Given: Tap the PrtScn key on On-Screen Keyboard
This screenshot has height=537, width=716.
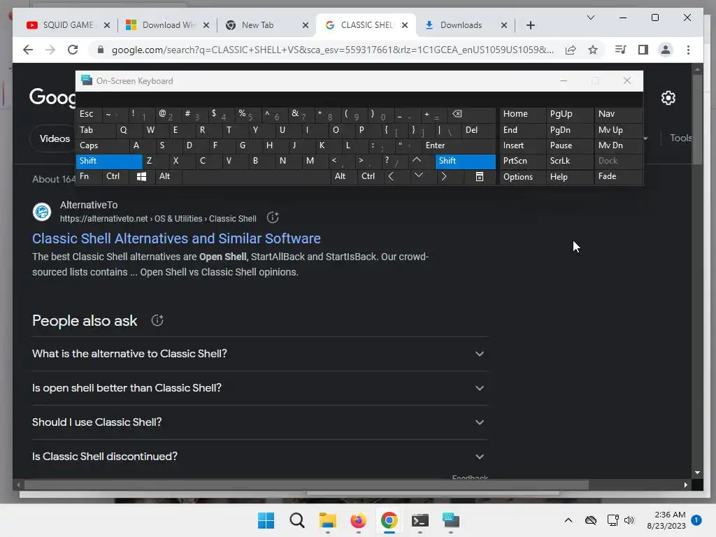Looking at the screenshot, I should coord(523,161).
